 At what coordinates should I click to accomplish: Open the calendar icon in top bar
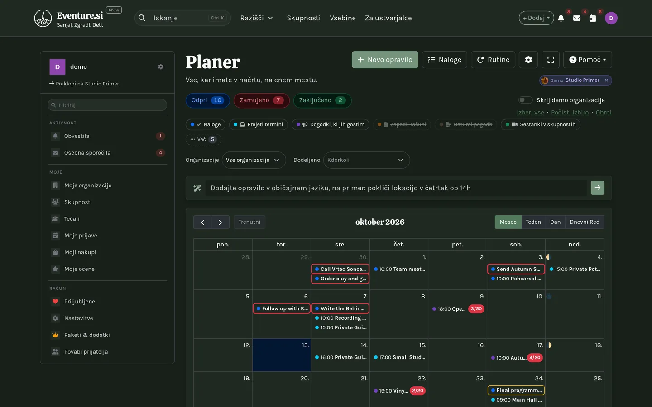click(593, 18)
